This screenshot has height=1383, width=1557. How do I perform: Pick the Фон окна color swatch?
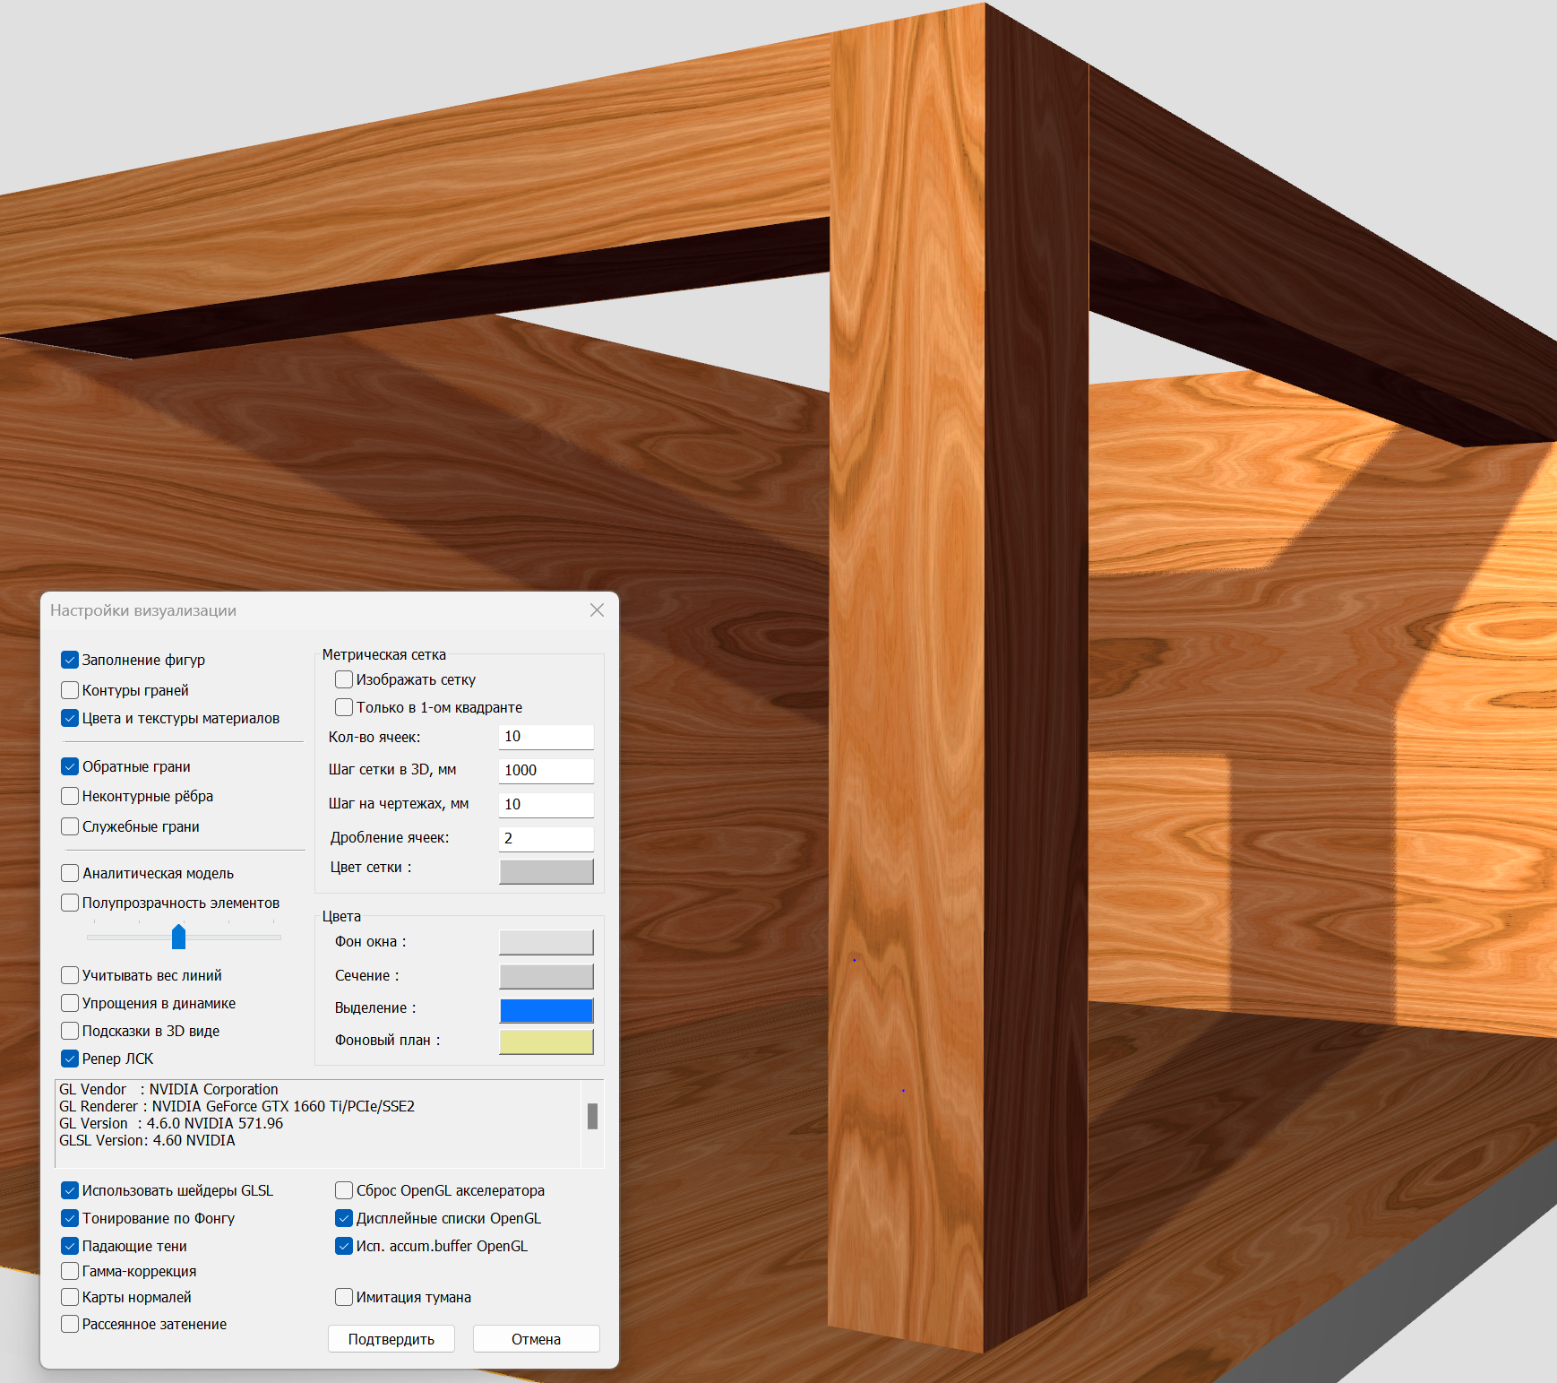546,942
